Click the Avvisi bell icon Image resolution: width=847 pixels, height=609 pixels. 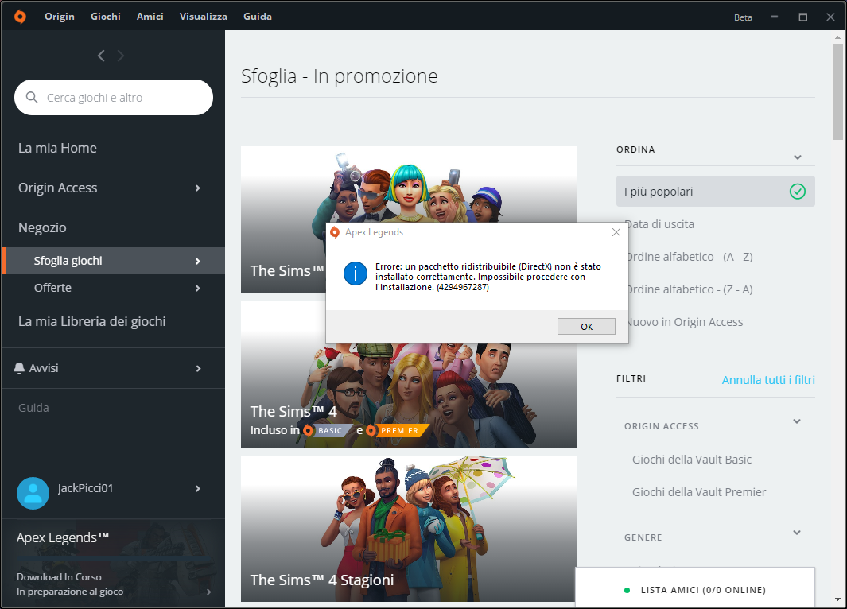coord(19,368)
